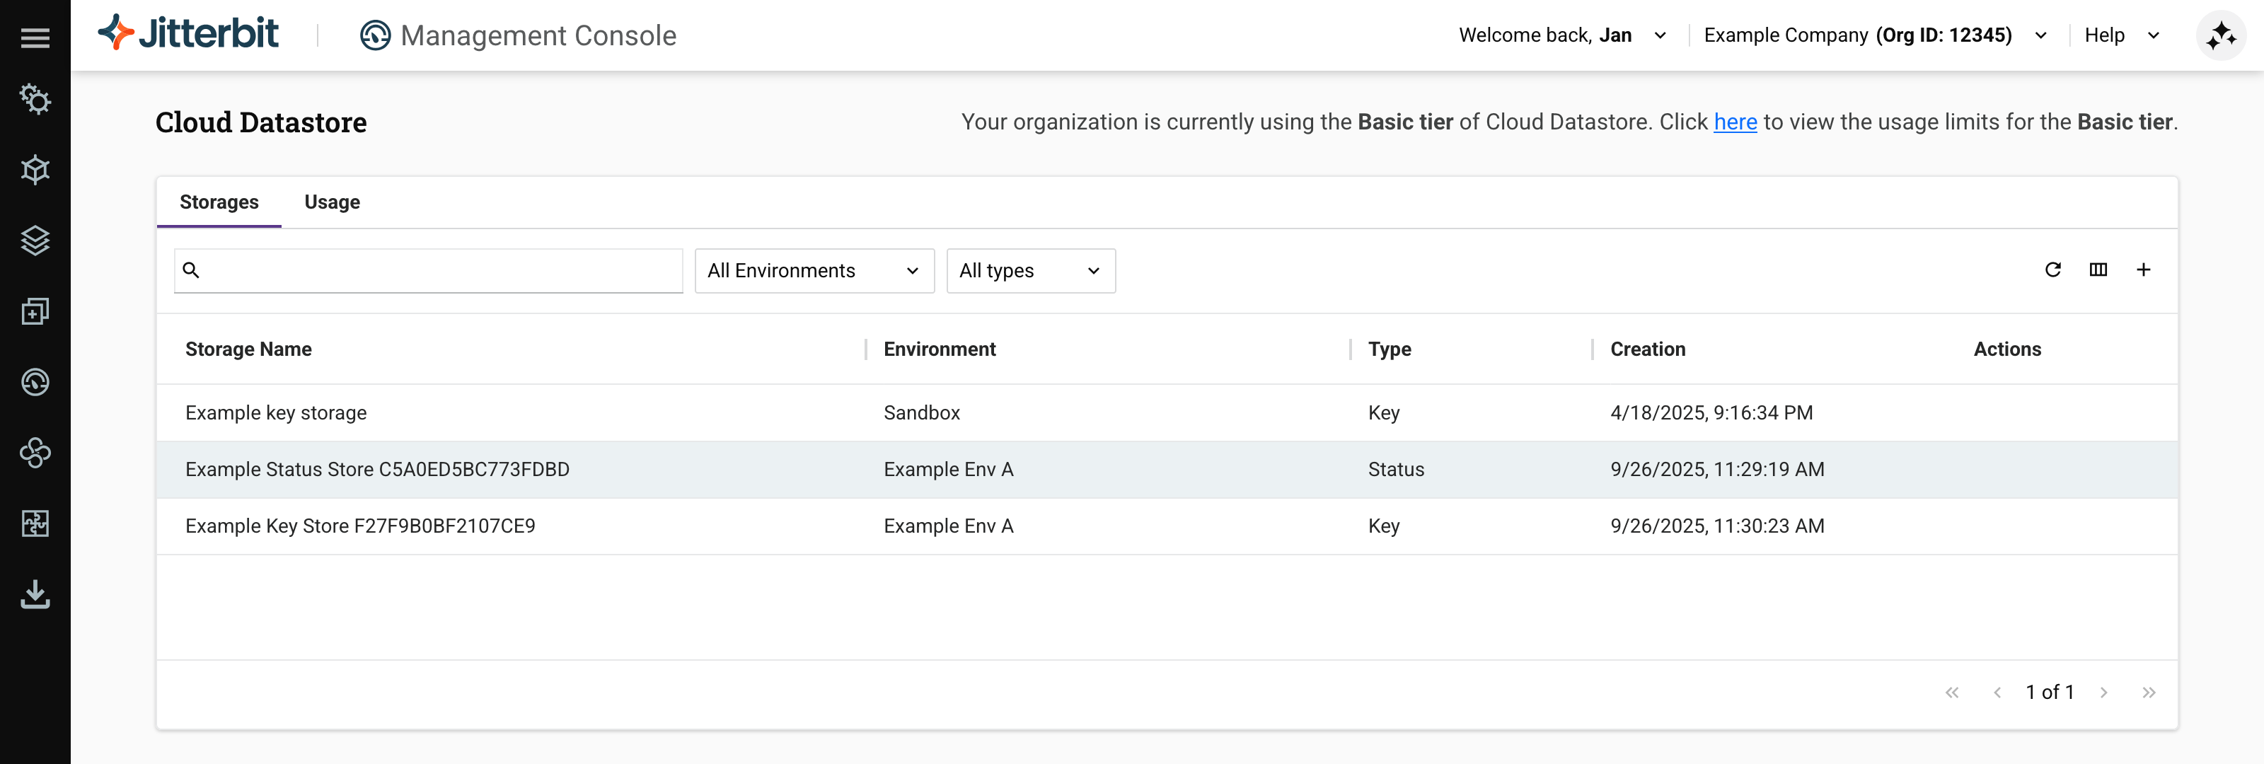Click the AI sparkle icon top right
The width and height of the screenshot is (2264, 764).
(2220, 35)
